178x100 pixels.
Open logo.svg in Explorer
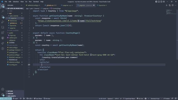click(x=13, y=35)
